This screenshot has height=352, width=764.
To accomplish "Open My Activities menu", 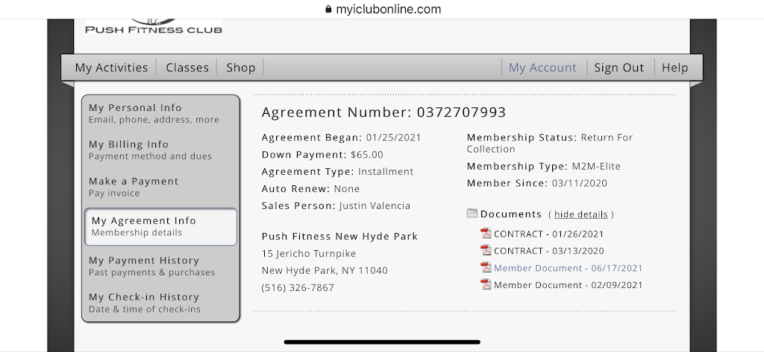I will pos(111,68).
